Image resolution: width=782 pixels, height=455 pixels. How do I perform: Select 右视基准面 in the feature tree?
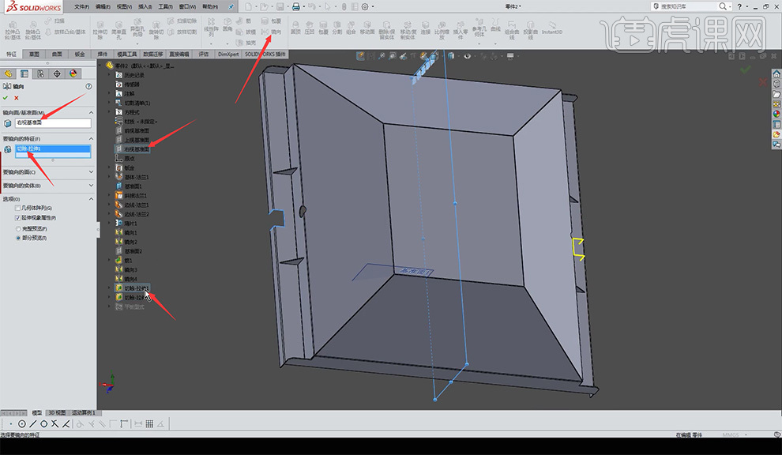click(x=136, y=149)
